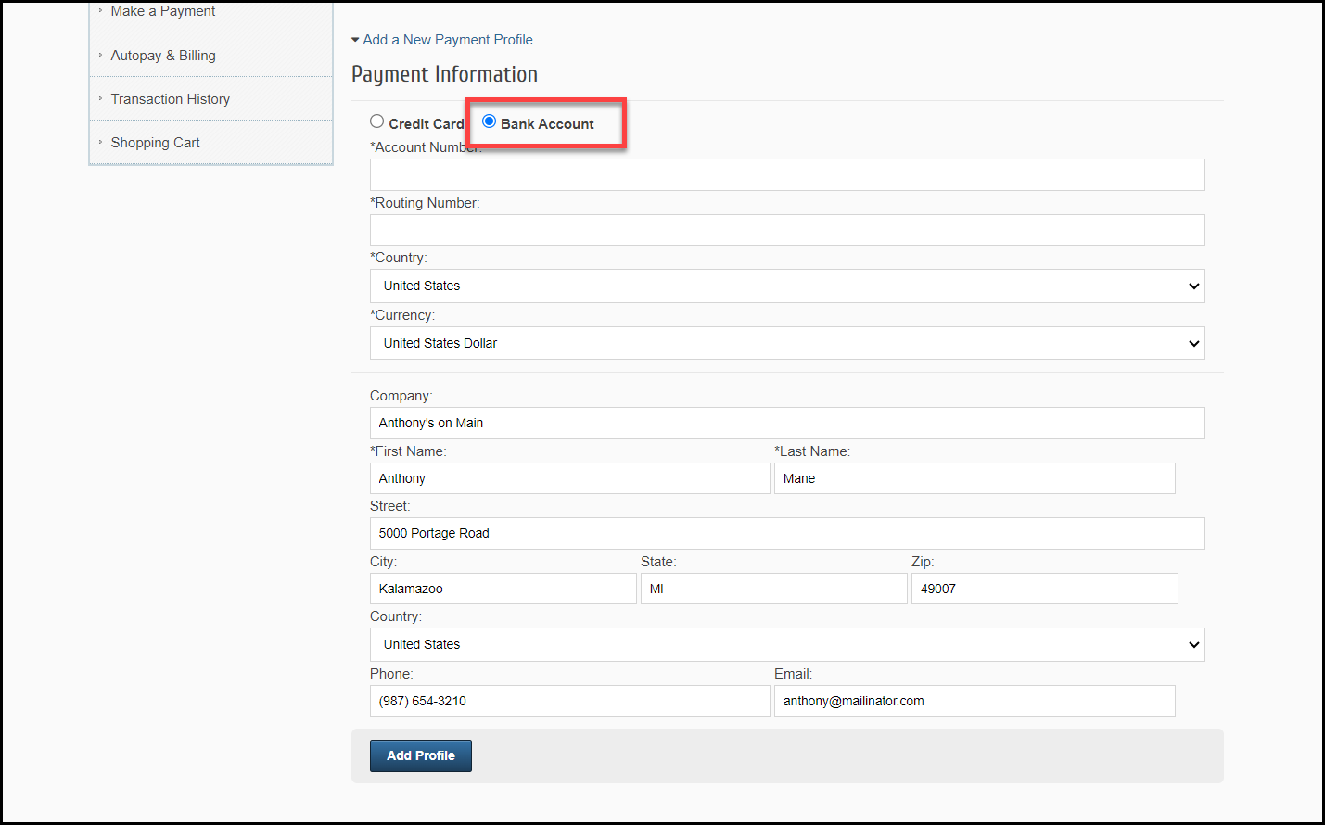Screen dimensions: 1325x825
Task: Click the *First Name: label
Action: (408, 451)
